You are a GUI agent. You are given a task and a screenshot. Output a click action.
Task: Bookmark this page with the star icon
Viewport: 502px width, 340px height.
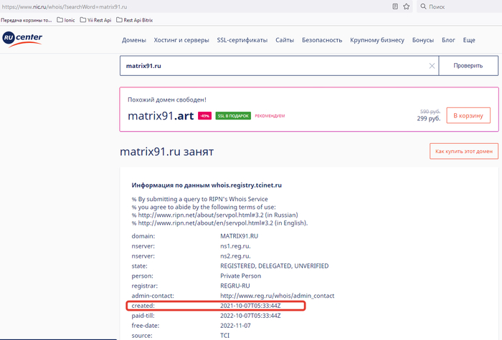coord(407,6)
